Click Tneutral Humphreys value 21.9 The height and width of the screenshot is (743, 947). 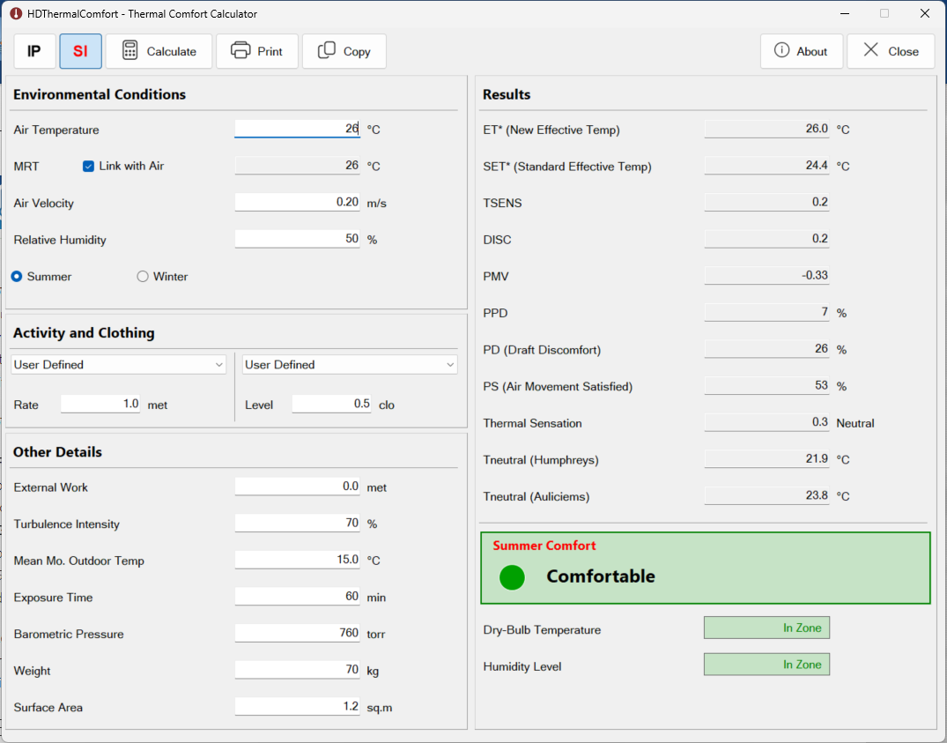[766, 459]
